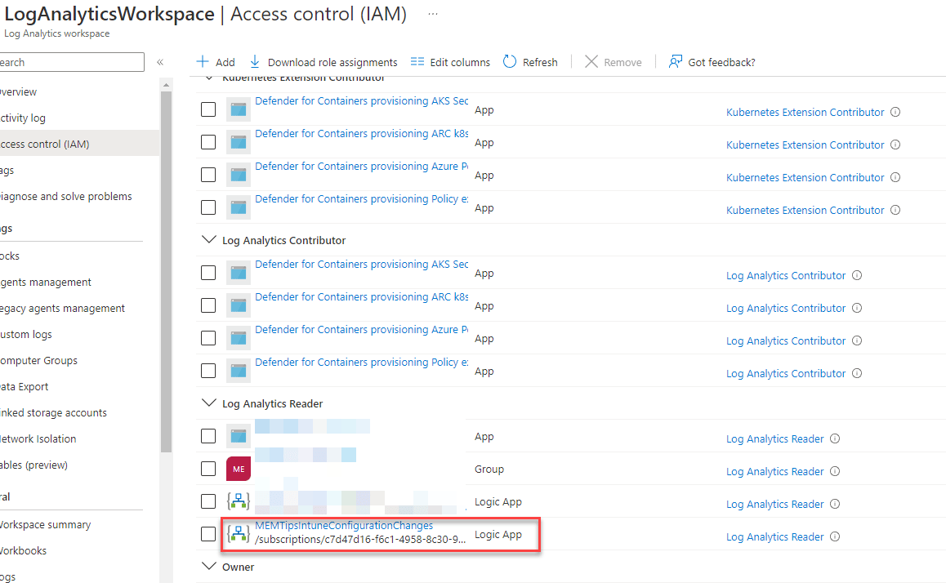This screenshot has width=946, height=583.
Task: Check the Kubernetes ARC k8s row checkbox
Action: point(208,142)
